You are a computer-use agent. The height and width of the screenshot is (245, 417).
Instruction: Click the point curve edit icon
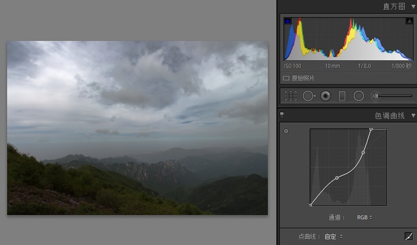pos(408,236)
